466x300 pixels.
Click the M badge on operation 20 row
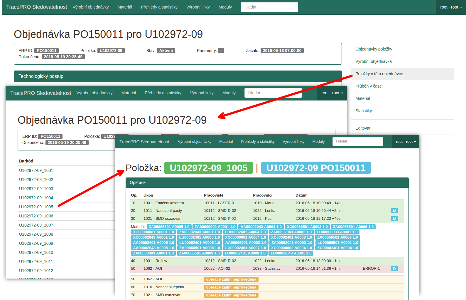pos(394,211)
